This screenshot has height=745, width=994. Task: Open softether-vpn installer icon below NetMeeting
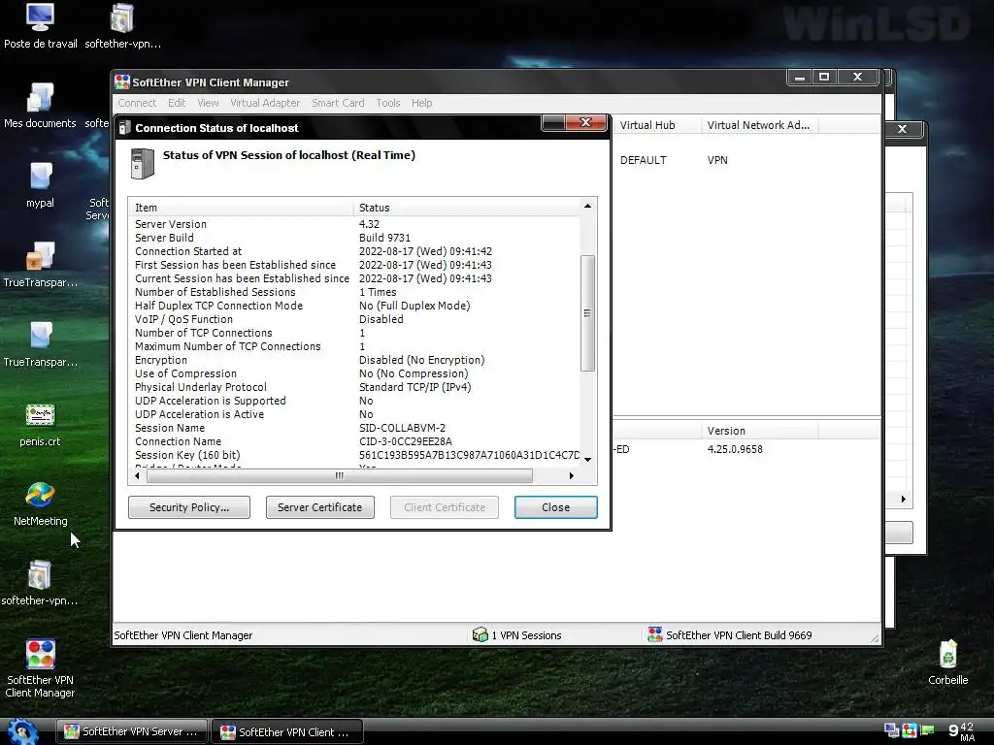40,583
